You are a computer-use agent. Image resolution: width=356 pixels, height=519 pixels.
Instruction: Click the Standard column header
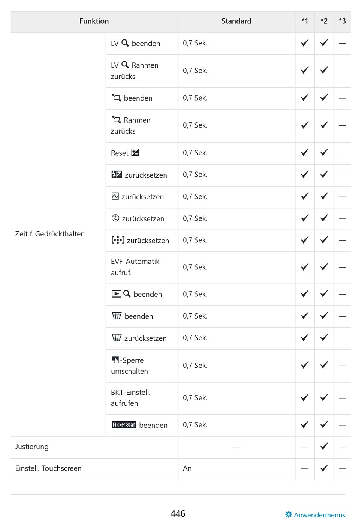[x=236, y=21]
